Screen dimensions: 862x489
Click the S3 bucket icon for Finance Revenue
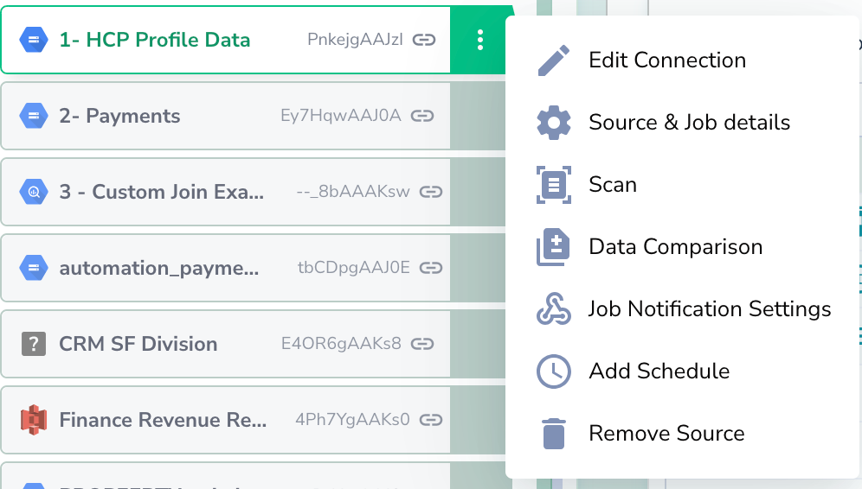[x=33, y=420]
